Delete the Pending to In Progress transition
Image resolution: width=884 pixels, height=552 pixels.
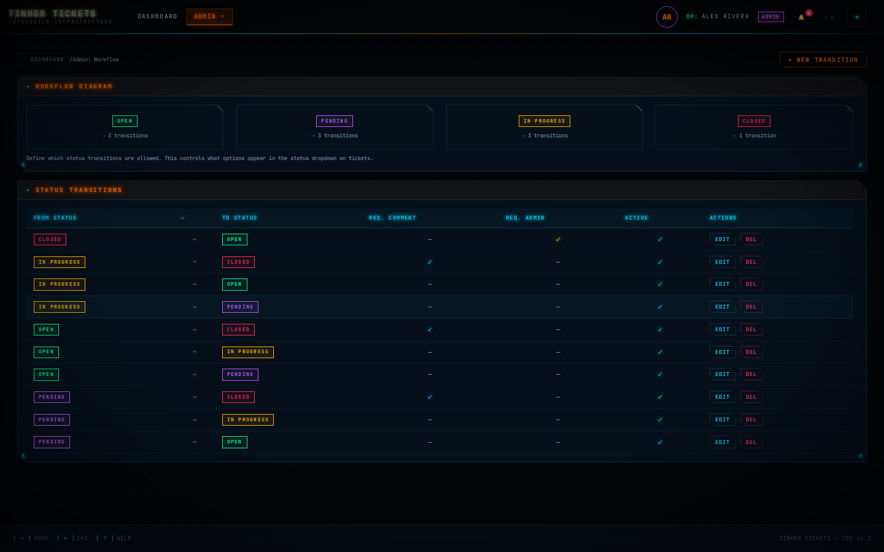(x=751, y=420)
